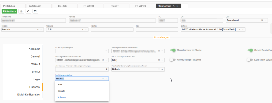Screen dimensions: 272x103
Task: Click the refresh toolbar icon
Action: 28,11
